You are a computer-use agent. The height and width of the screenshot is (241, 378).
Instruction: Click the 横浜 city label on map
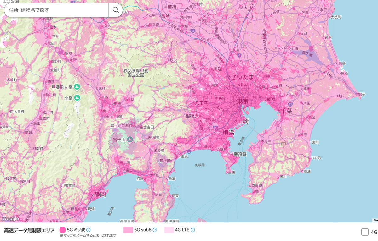[x=228, y=132]
